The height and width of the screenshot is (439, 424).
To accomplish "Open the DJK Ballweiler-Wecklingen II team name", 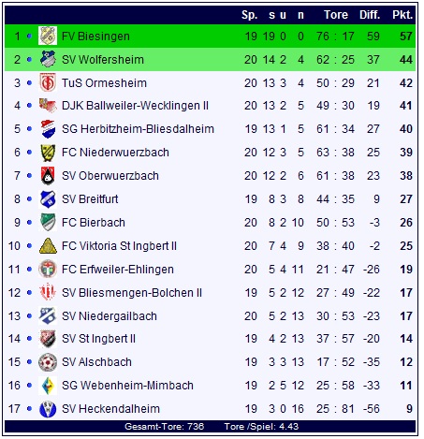I will (x=135, y=106).
